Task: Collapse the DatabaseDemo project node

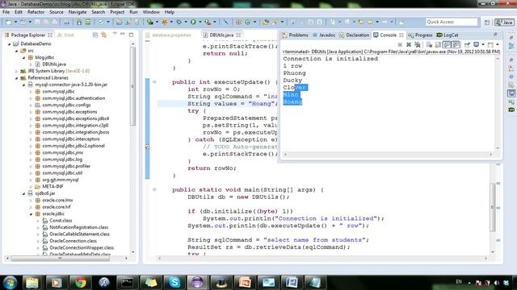Action: coord(10,43)
